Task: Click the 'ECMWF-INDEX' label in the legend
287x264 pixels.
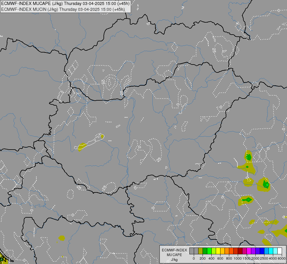Action: 174,250
